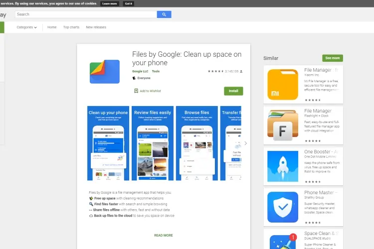Expand the Categories dropdown

(27, 27)
